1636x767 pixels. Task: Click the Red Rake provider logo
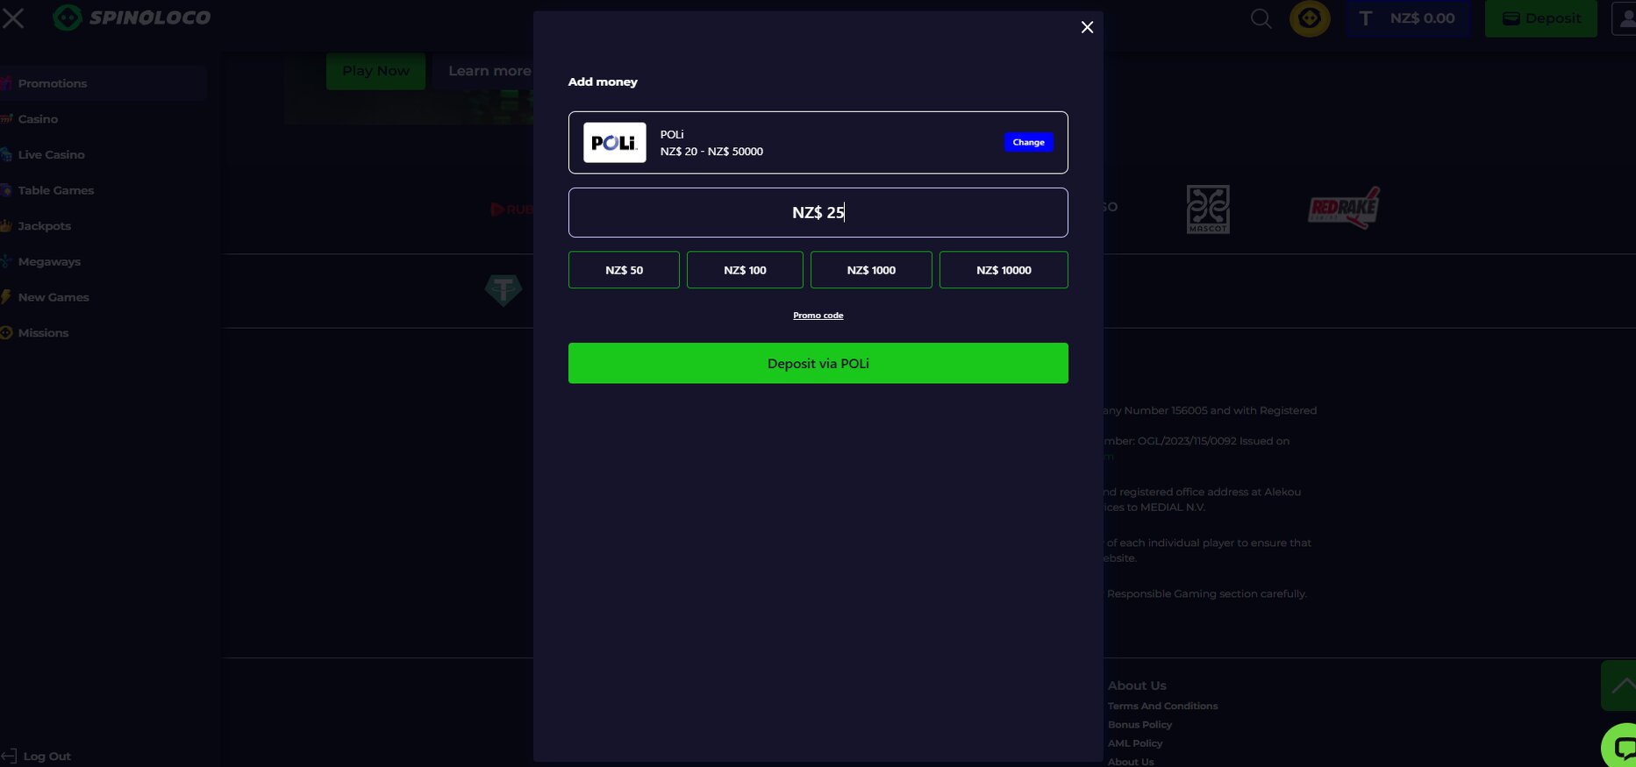(x=1344, y=208)
